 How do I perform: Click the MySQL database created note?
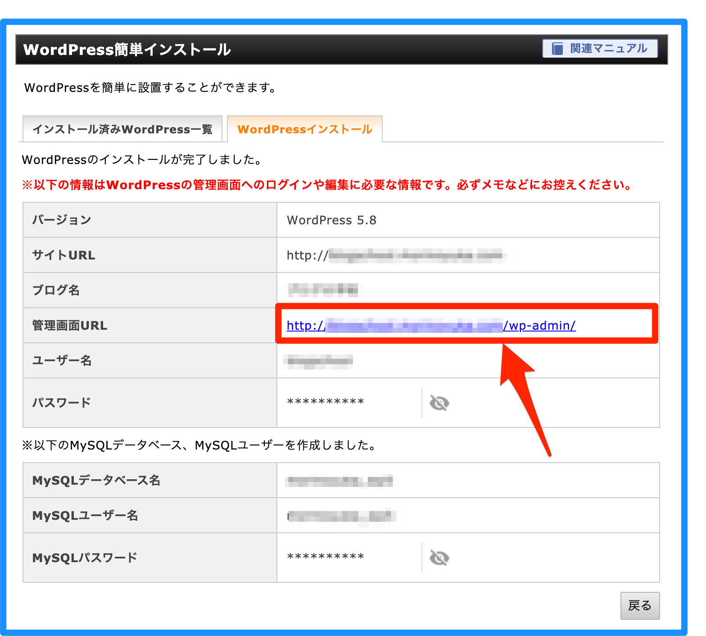[x=200, y=445]
